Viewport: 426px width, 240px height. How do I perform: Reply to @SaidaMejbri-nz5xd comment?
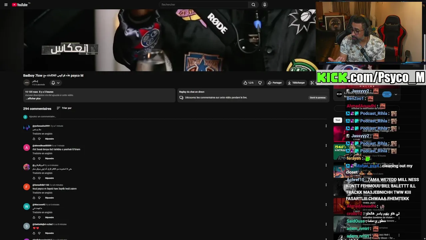pyautogui.click(x=49, y=233)
